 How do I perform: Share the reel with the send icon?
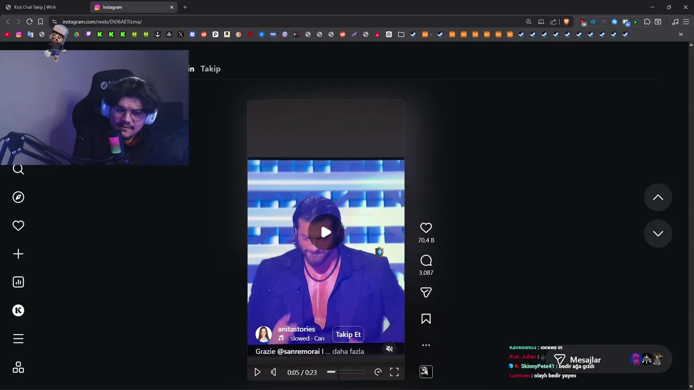point(426,292)
